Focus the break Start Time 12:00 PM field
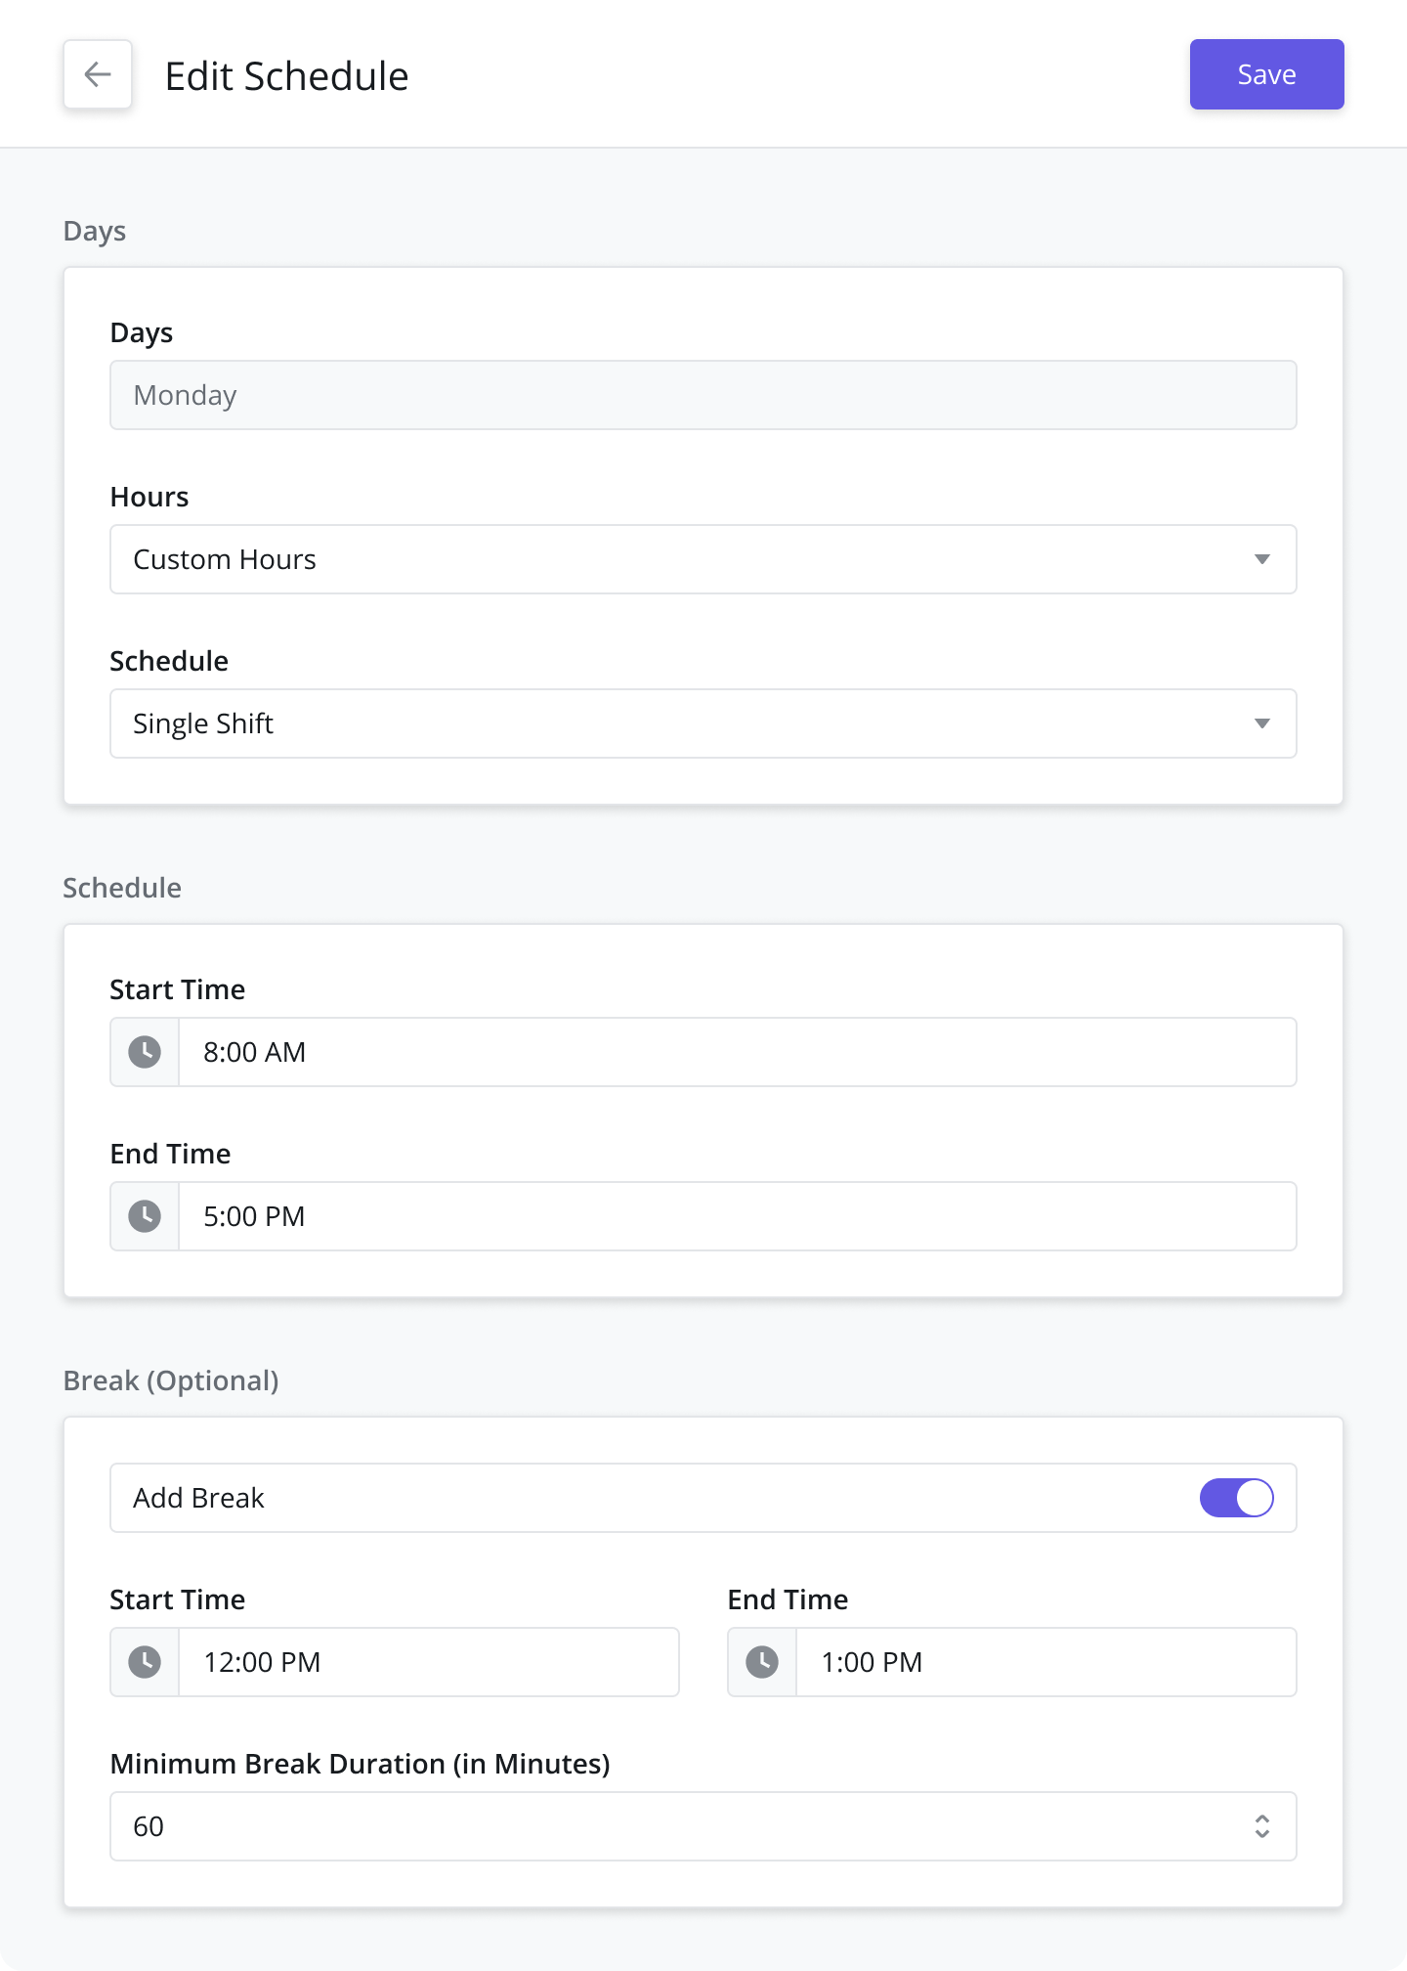 [429, 1662]
